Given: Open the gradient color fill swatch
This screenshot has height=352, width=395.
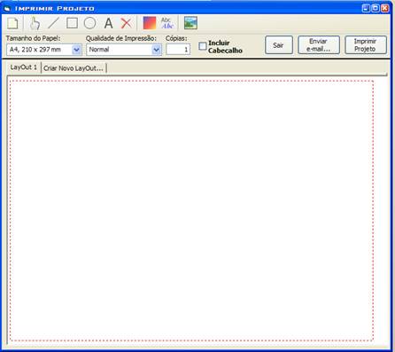Looking at the screenshot, I should tap(150, 23).
